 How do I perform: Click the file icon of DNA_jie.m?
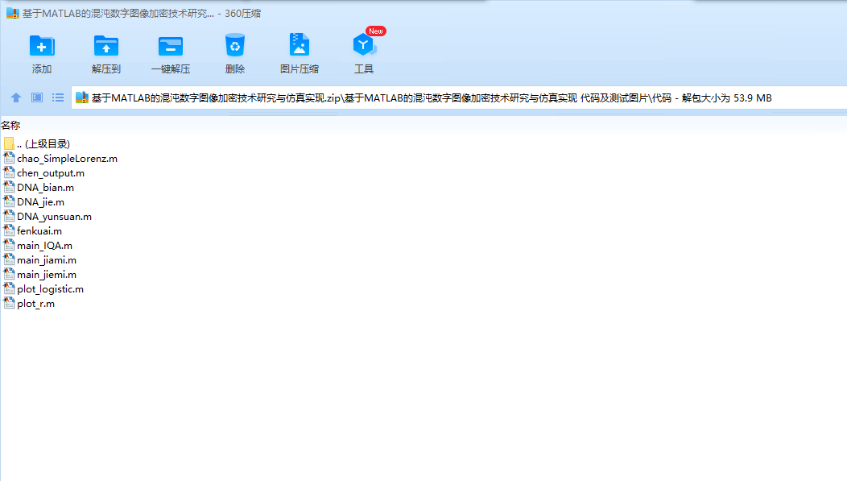point(9,201)
